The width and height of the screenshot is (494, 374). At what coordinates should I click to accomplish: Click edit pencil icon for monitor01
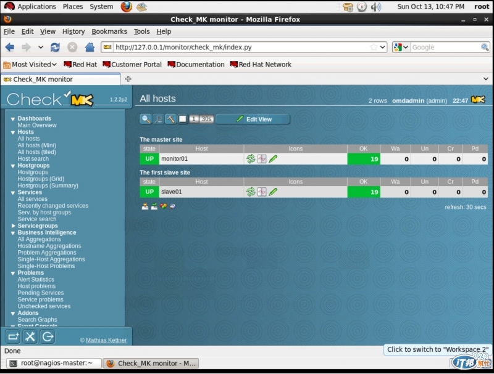coord(273,159)
